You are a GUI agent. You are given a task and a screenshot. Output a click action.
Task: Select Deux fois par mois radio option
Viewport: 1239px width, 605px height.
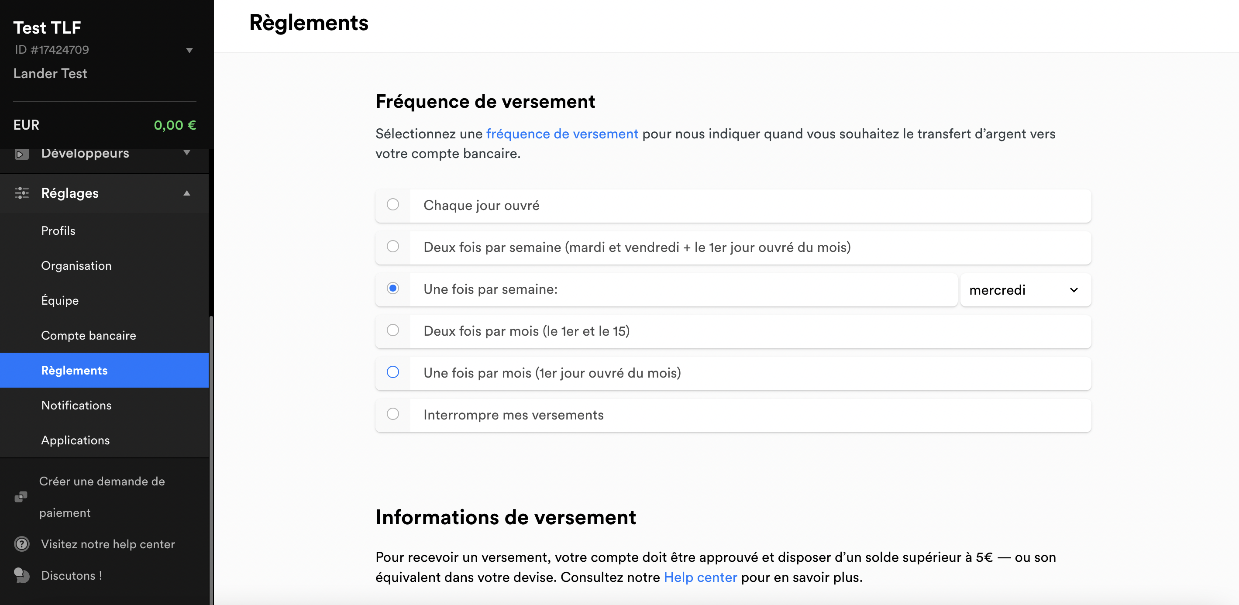point(393,330)
